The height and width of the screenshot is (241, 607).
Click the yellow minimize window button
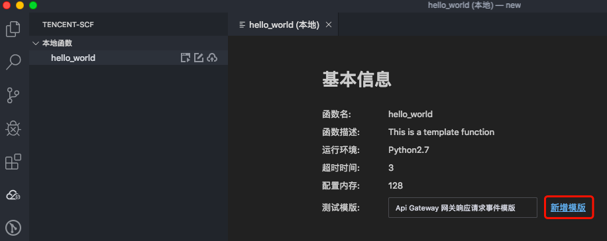pos(20,5)
